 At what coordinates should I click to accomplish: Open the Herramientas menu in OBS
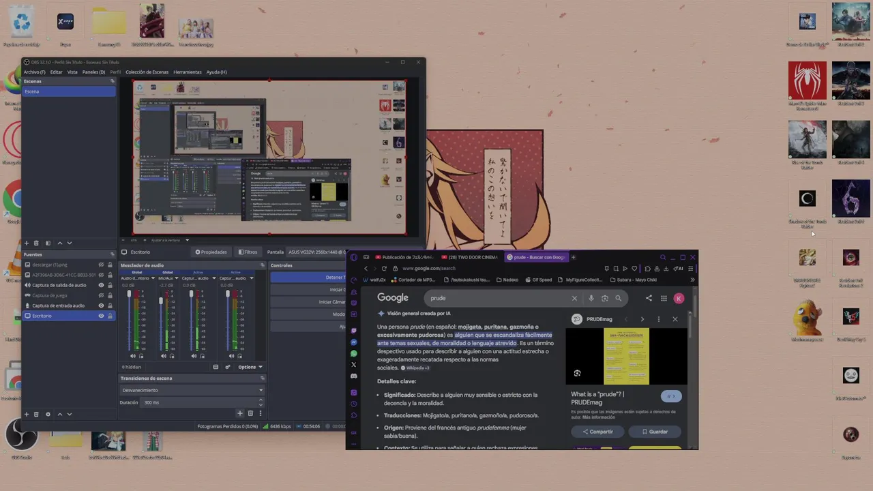pos(187,72)
